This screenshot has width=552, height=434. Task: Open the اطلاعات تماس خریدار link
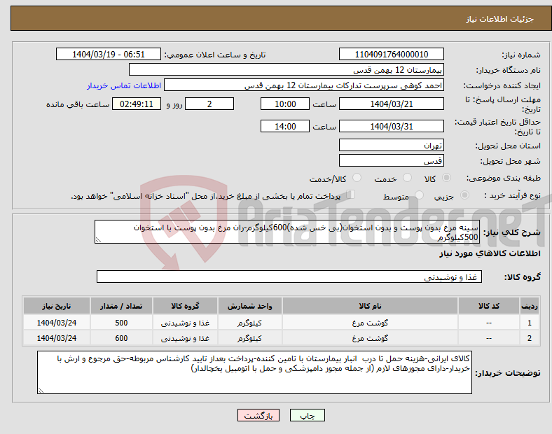coord(124,85)
